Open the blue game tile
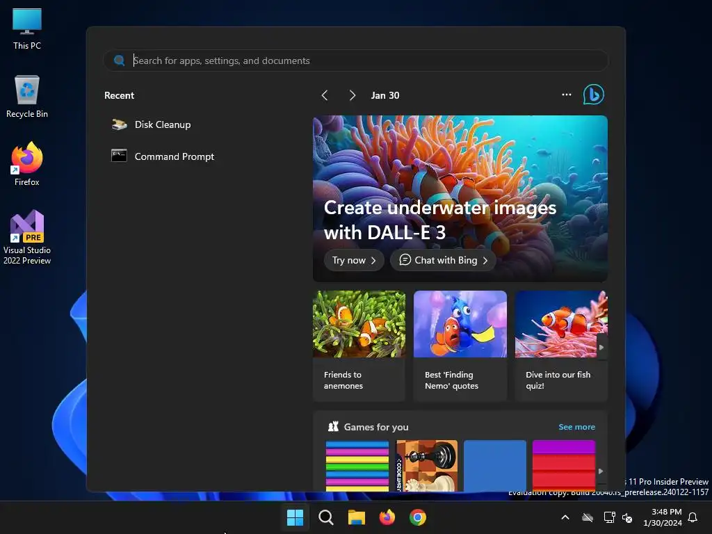Image resolution: width=712 pixels, height=534 pixels. 495,465
